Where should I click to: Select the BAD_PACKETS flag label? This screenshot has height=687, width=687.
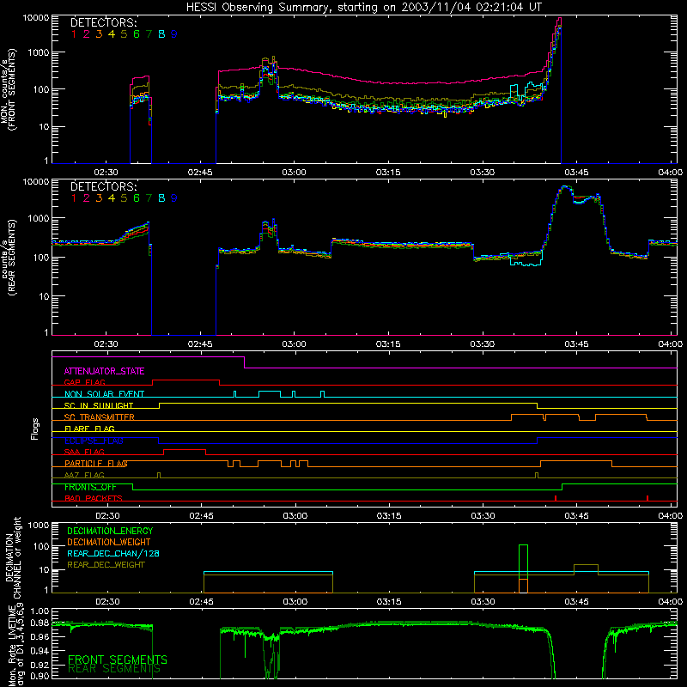click(x=94, y=498)
